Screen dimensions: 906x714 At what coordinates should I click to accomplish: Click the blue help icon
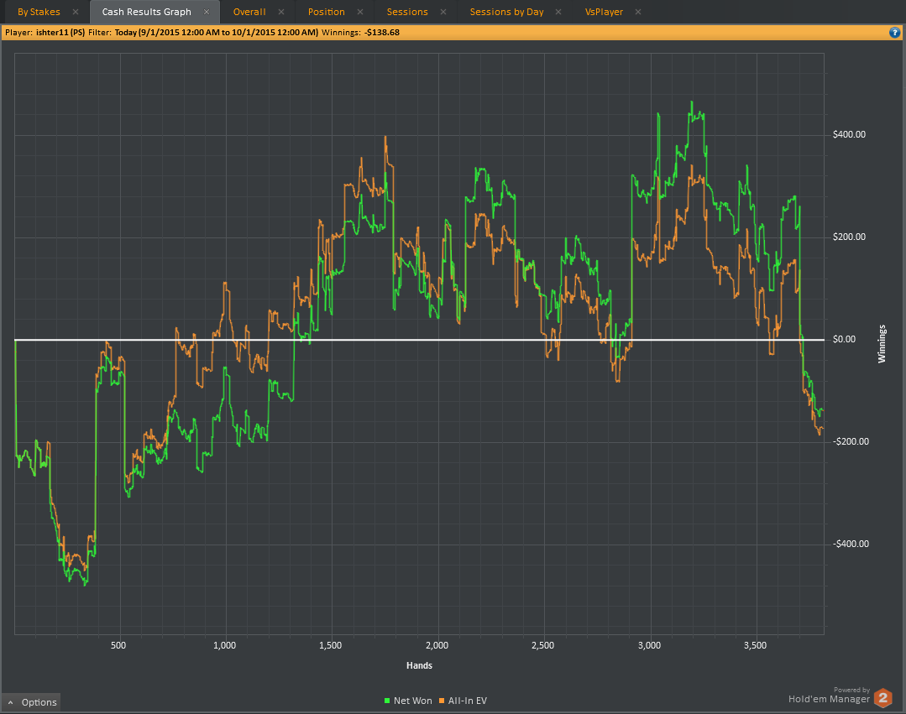point(894,33)
